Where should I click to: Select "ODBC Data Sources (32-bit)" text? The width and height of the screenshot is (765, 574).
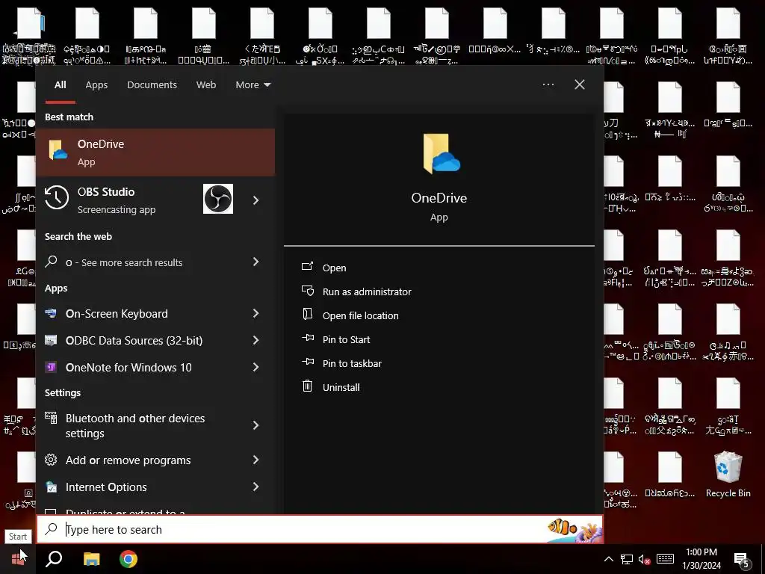coord(134,341)
